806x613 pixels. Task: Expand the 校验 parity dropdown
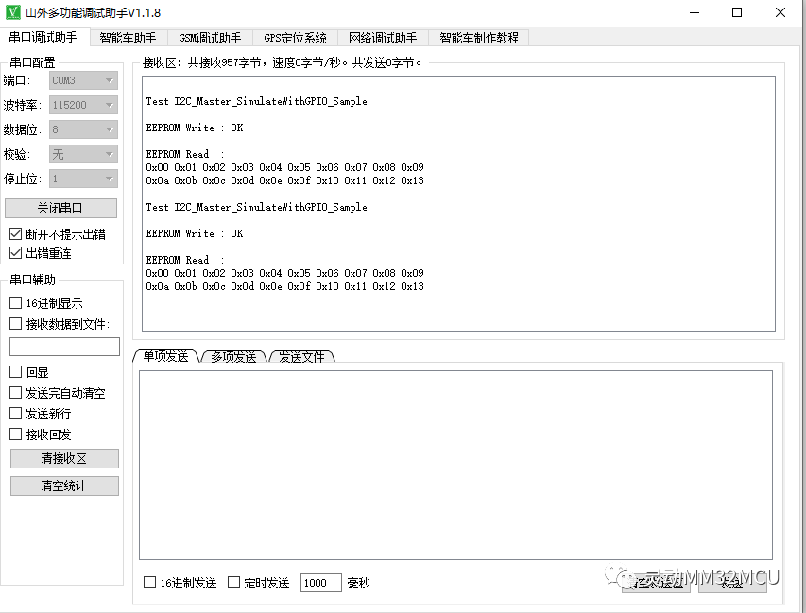83,154
